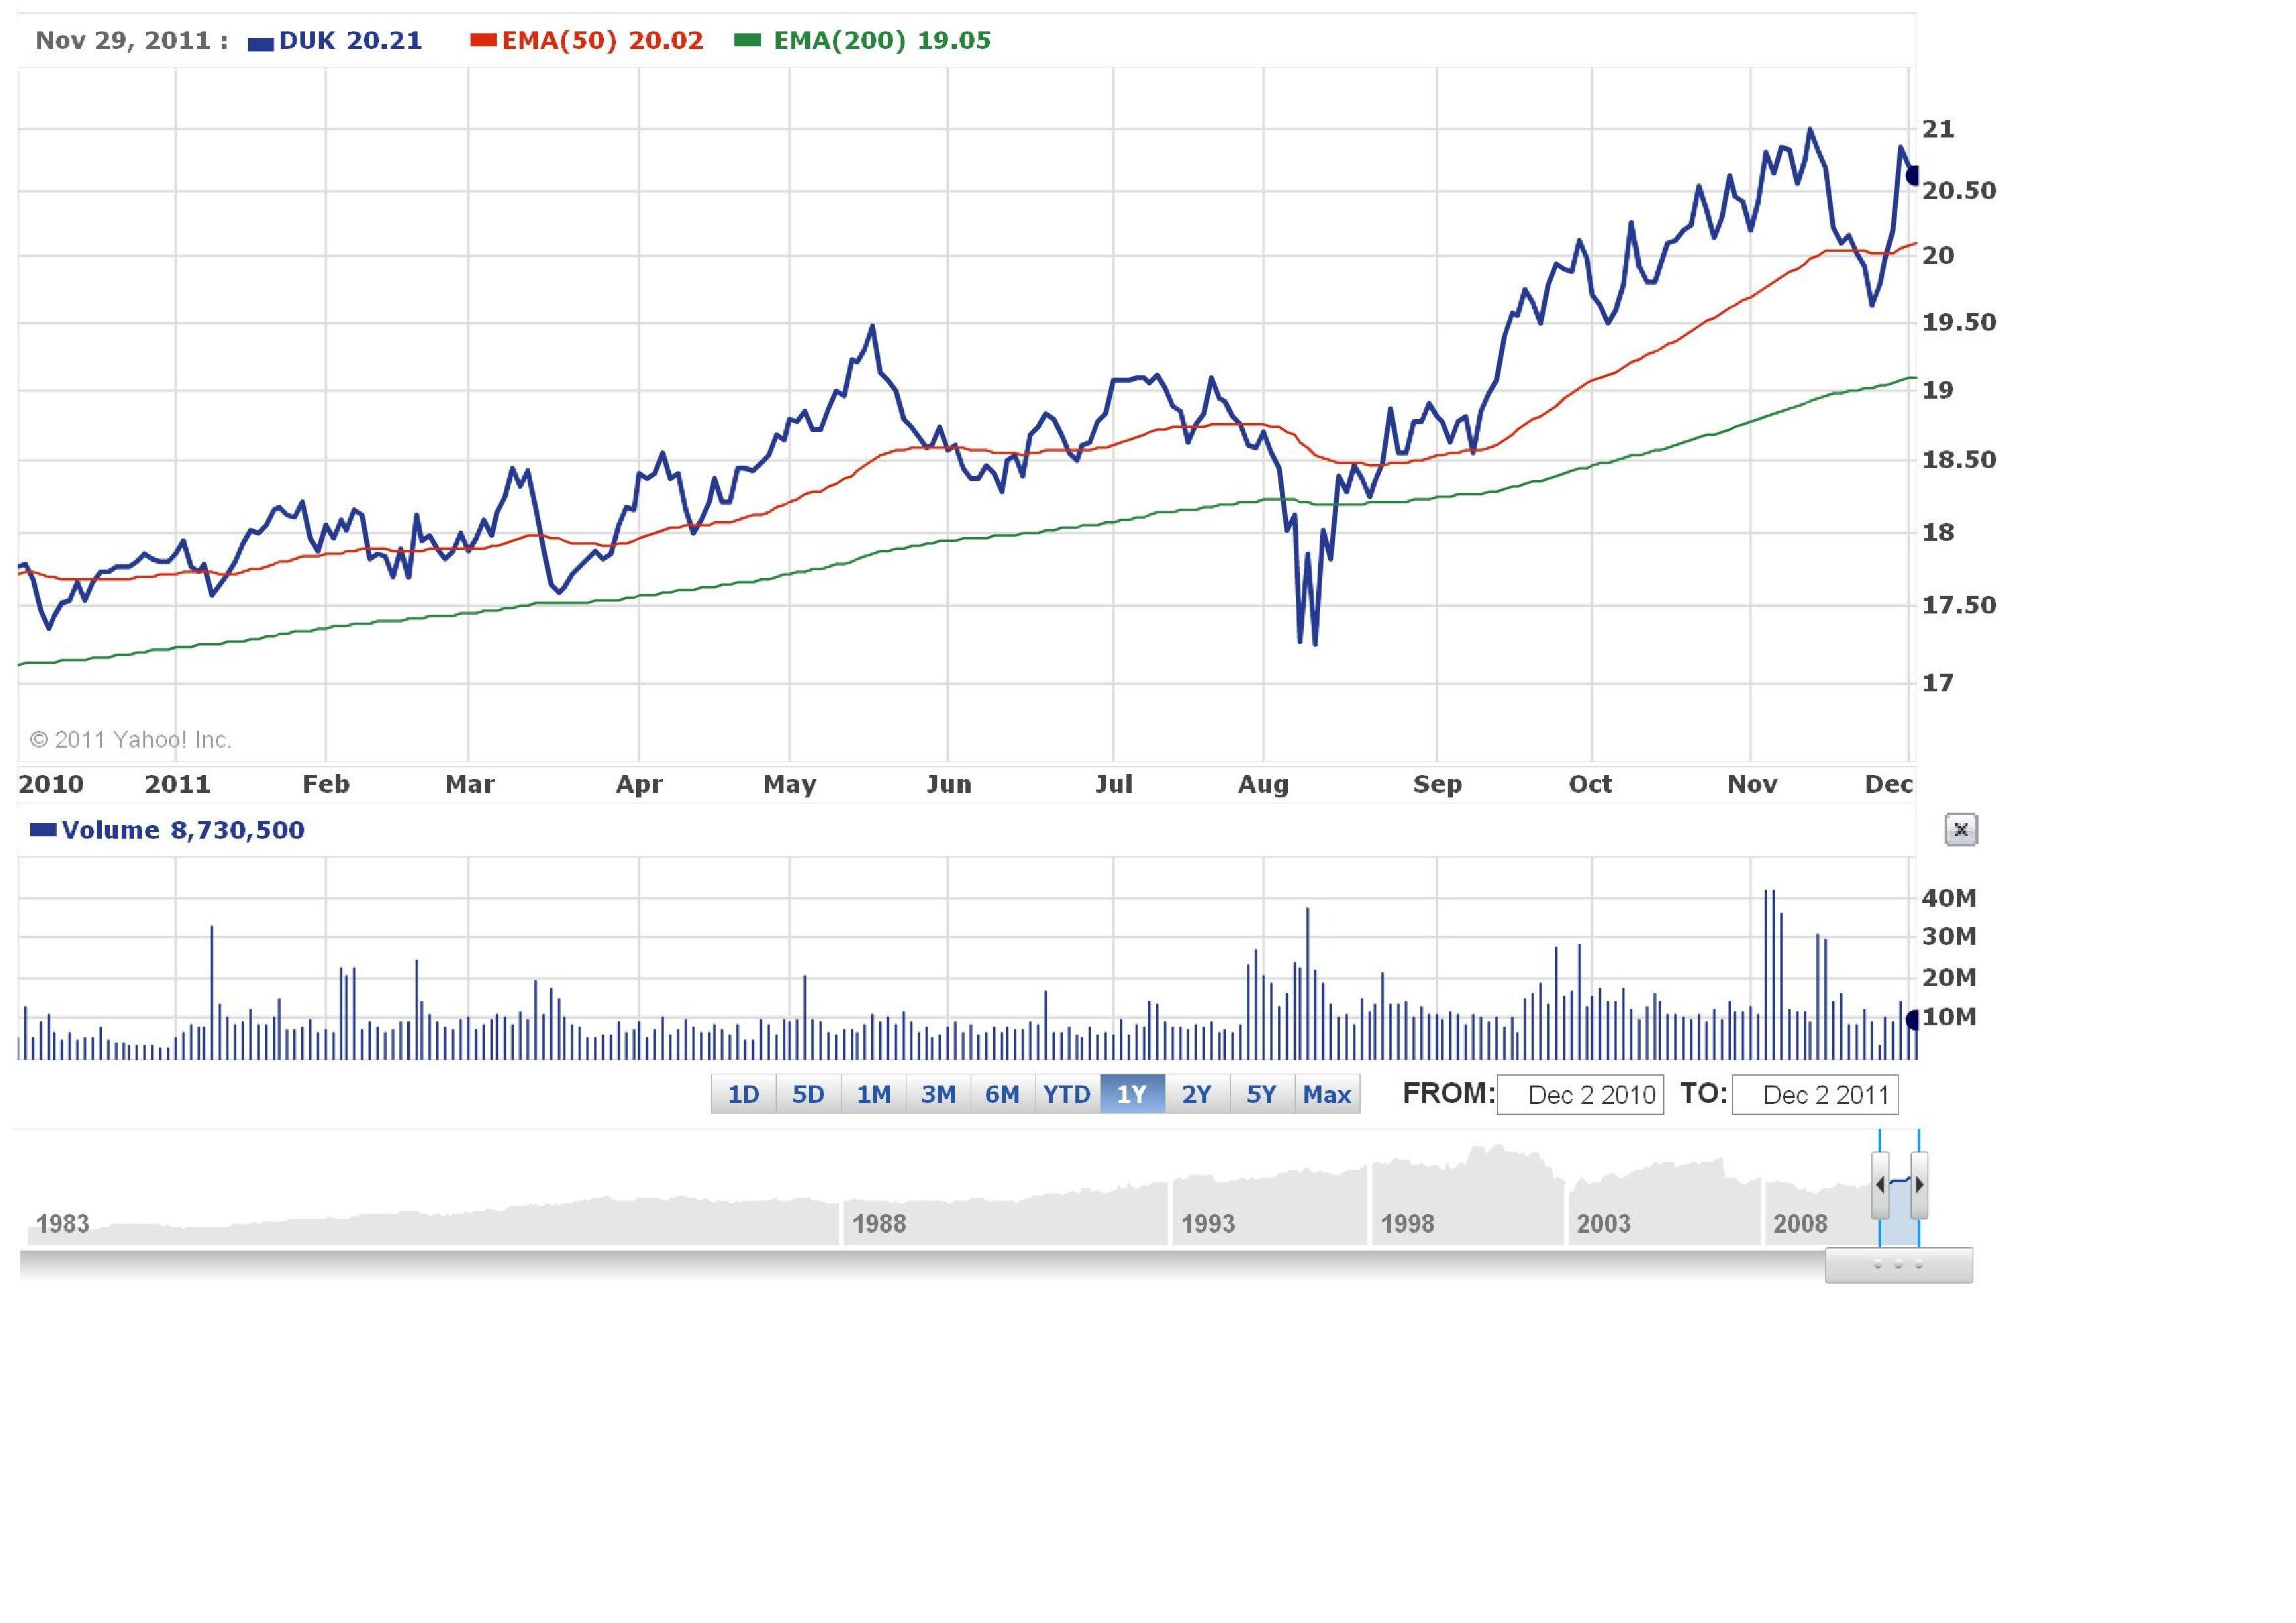Click the blue DUK legend swatch
Image resolution: width=2296 pixels, height=1623 pixels.
(x=260, y=43)
